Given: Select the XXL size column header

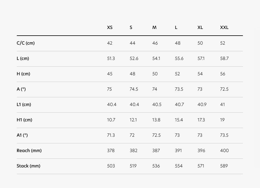Looking at the screenshot, I should 224,28.
